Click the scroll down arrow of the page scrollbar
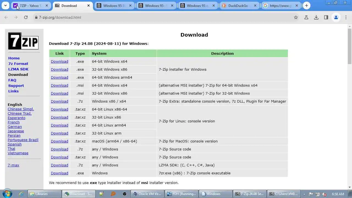This screenshot has height=198, width=352. click(350, 187)
